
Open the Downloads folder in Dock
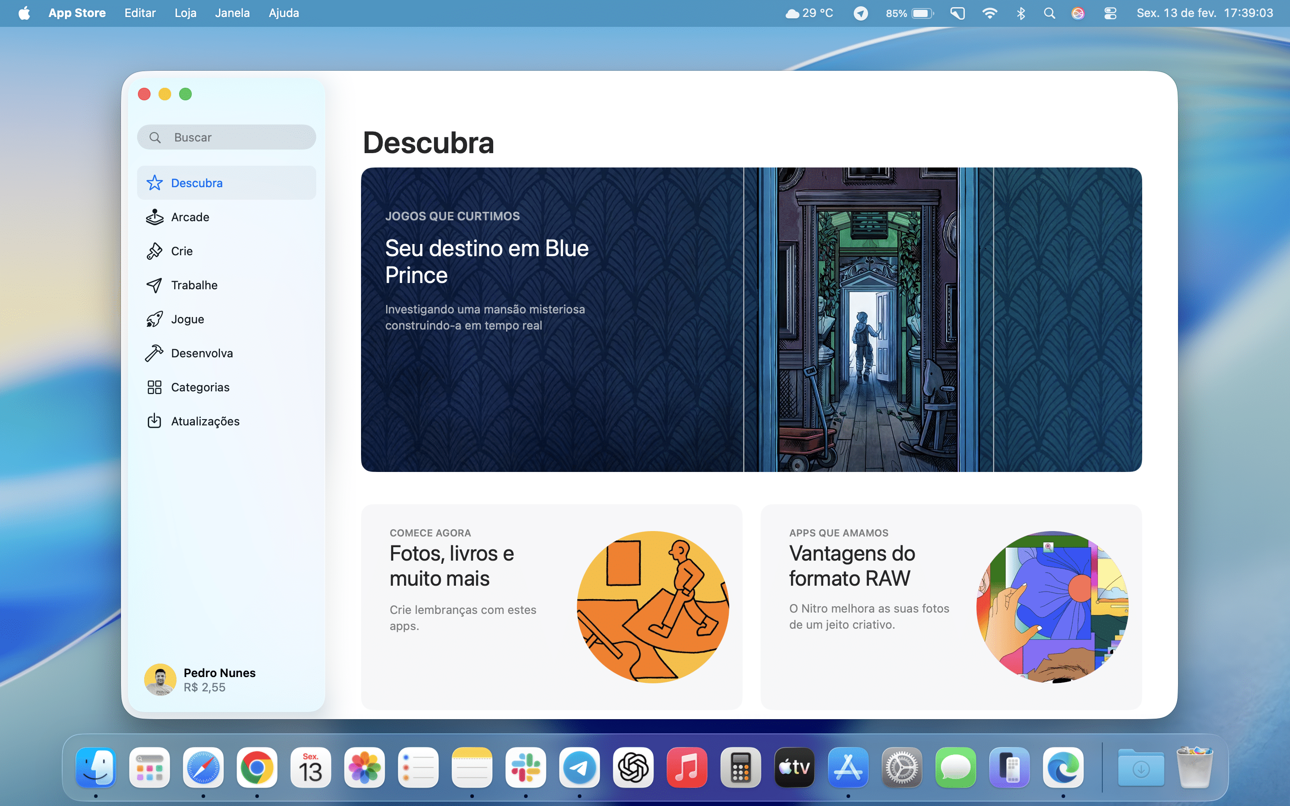[1140, 767]
